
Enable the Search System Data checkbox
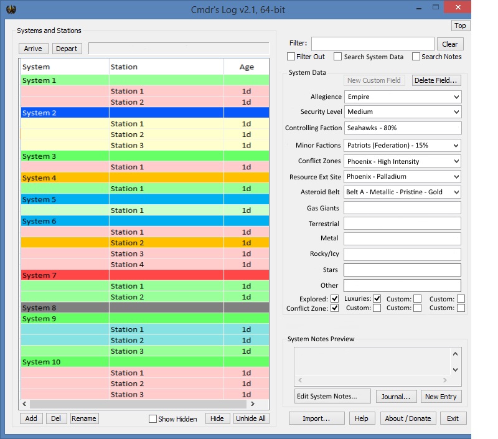pos(338,57)
